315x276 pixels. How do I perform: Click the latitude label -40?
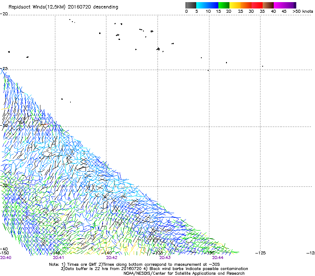(4, 249)
